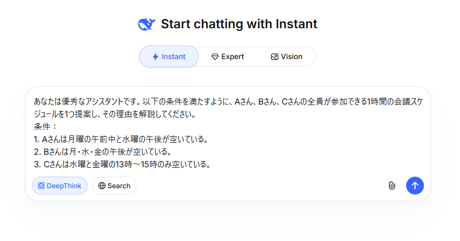Click the DeepSeek whale logo
Screen dimensions: 460x241
(146, 24)
